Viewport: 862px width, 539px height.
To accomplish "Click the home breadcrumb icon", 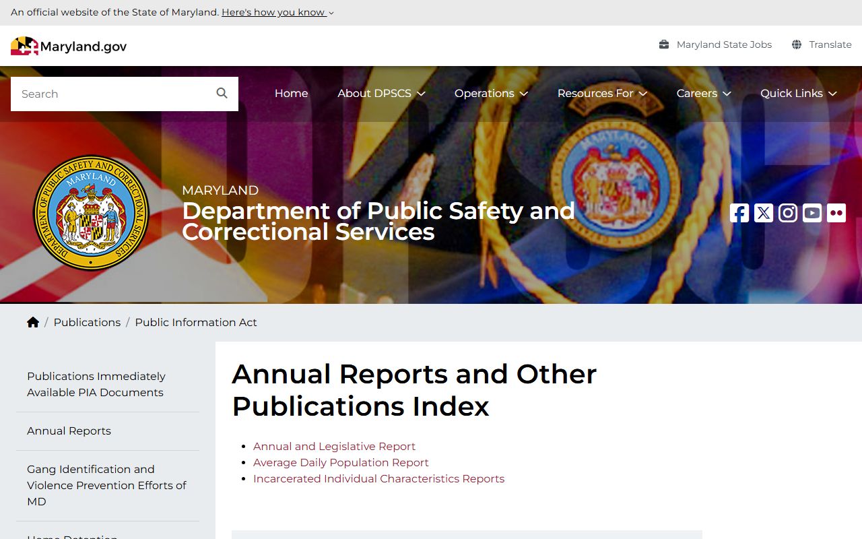I will coord(33,322).
